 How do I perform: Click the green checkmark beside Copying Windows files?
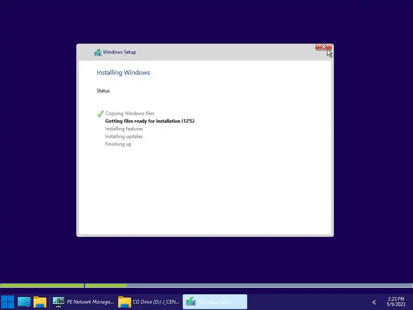(100, 113)
